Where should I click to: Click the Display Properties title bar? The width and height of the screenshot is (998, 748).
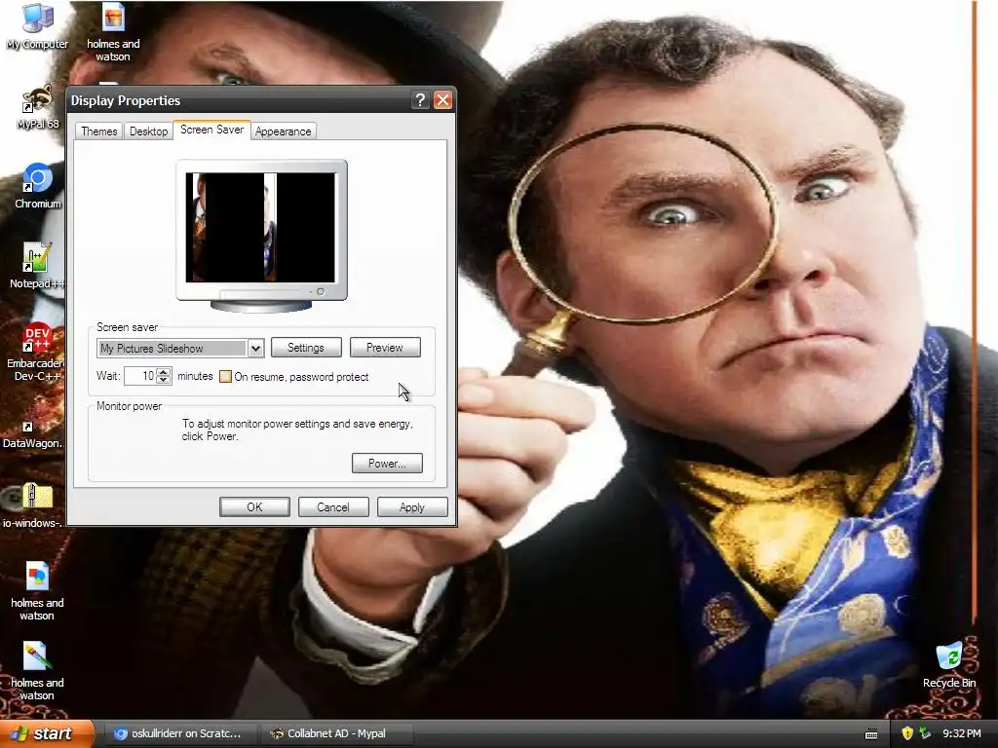pyautogui.click(x=239, y=100)
